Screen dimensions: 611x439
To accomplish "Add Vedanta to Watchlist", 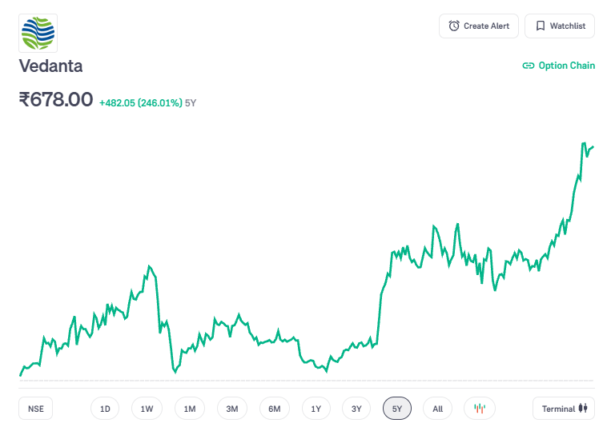I will pos(560,26).
